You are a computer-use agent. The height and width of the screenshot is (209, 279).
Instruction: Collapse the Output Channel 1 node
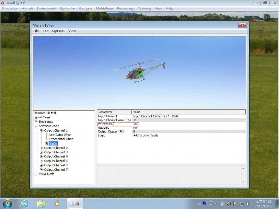41,130
